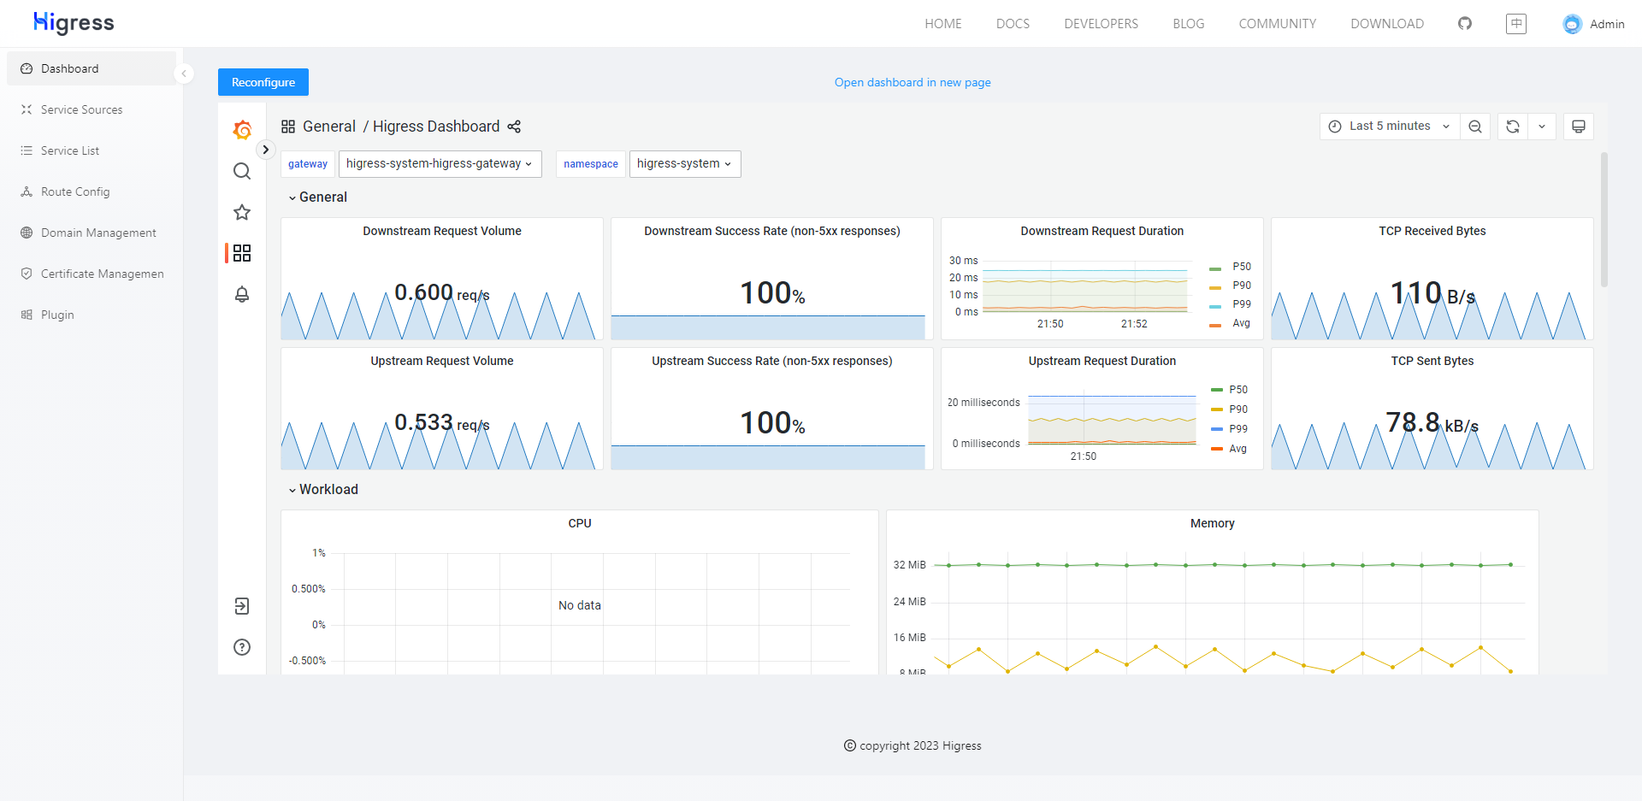
Task: Click the dashboard vertical scrollbar
Action: tap(1604, 220)
